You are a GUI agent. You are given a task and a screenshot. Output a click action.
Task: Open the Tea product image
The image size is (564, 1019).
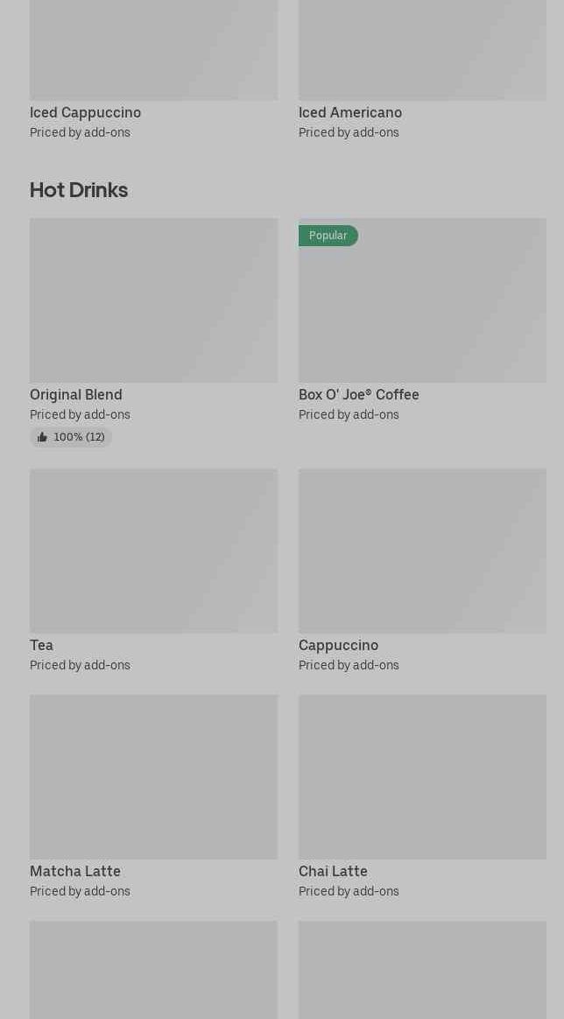[x=153, y=551]
